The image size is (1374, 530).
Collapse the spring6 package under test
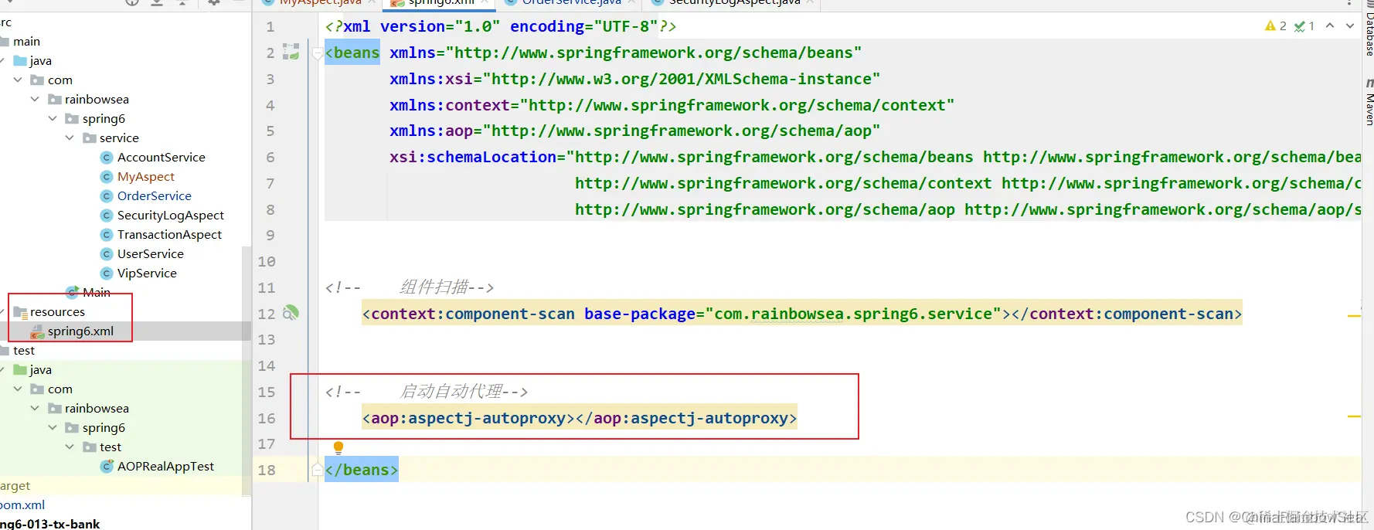point(53,427)
